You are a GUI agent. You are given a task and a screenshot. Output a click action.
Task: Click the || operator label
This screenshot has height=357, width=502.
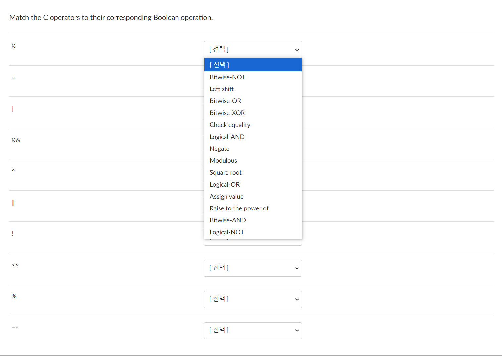[x=13, y=203]
